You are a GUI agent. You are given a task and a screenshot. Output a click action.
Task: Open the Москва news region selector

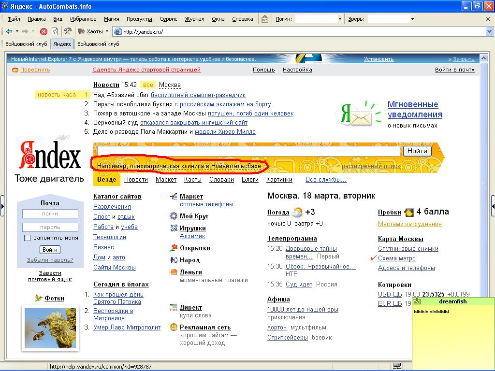pos(170,85)
